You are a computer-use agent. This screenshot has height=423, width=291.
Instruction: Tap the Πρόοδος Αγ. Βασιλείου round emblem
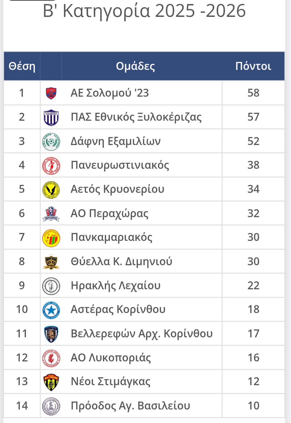click(x=51, y=406)
